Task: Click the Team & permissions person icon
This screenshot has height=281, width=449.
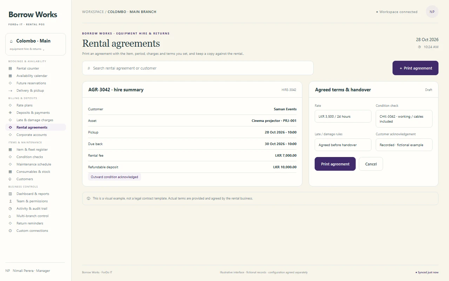Action: 10,201
